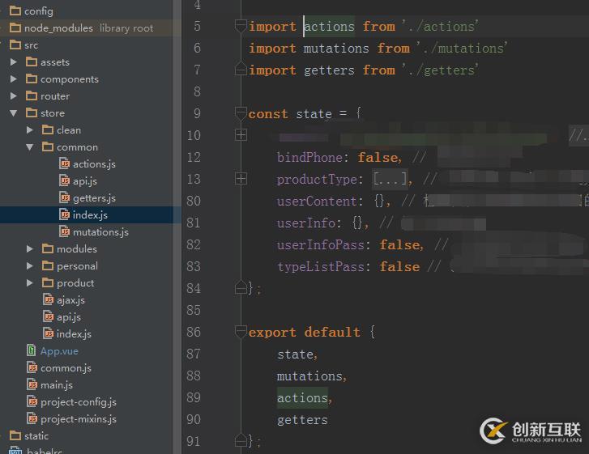Select the config folder icon

click(15, 11)
